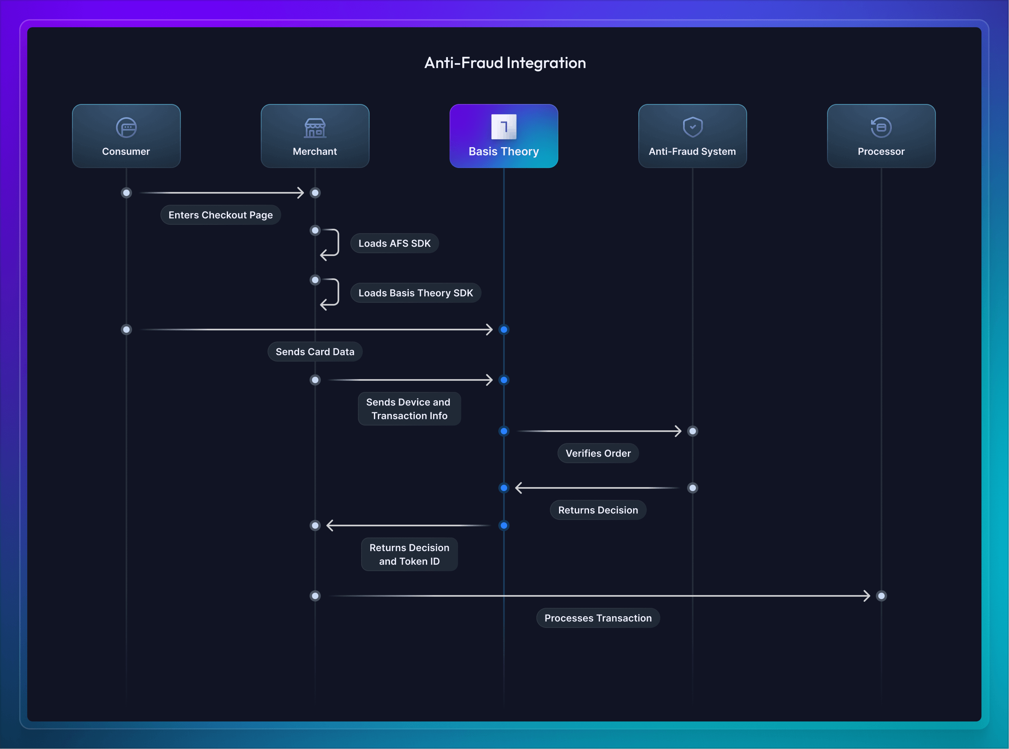Click the Anti-Fraud System shield icon
1009x749 pixels.
[693, 127]
